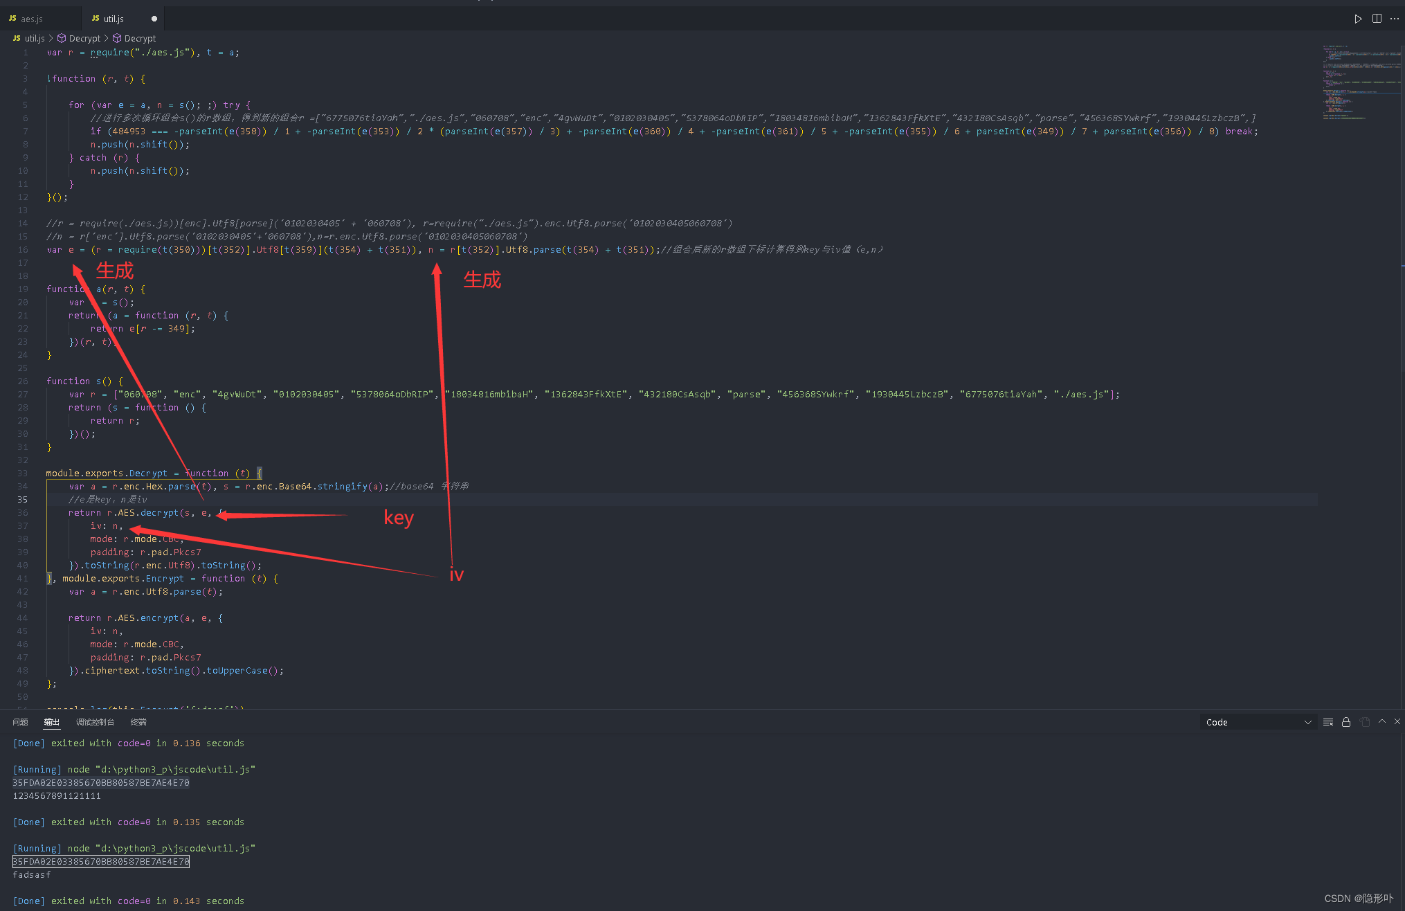The height and width of the screenshot is (911, 1405).
Task: Click the line 33 module.exports.Decrypt code
Action: [154, 473]
